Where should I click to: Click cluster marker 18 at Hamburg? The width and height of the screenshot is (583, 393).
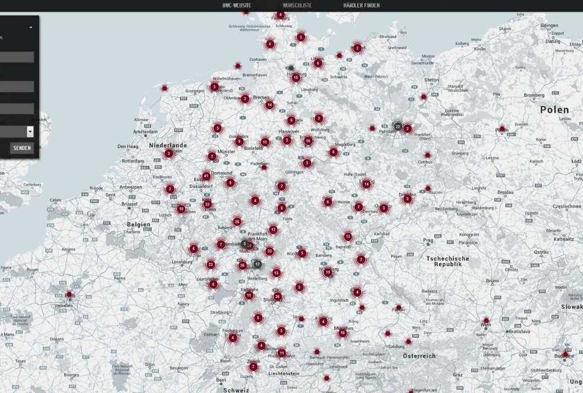[296, 77]
